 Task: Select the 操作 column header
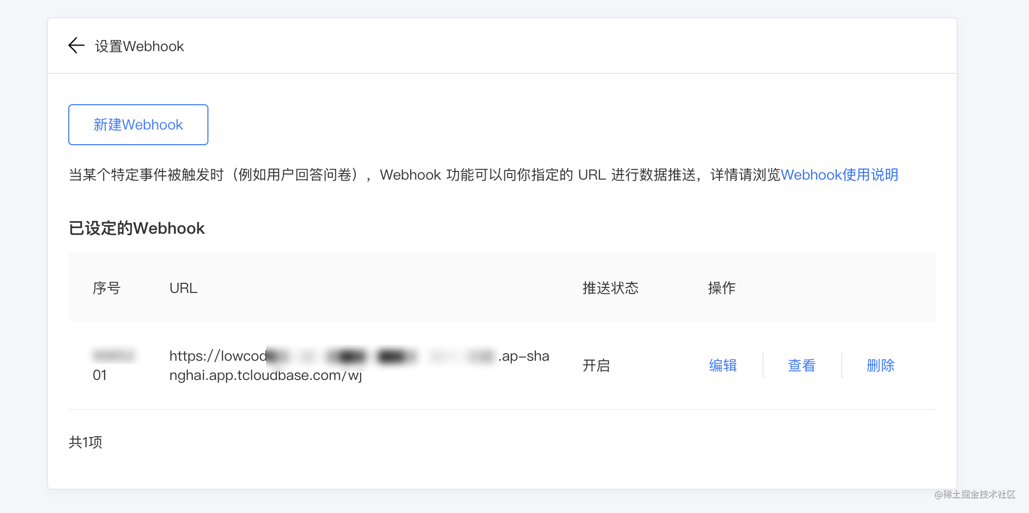point(721,288)
